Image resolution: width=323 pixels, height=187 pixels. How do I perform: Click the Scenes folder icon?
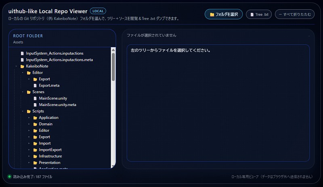[x=29, y=92]
